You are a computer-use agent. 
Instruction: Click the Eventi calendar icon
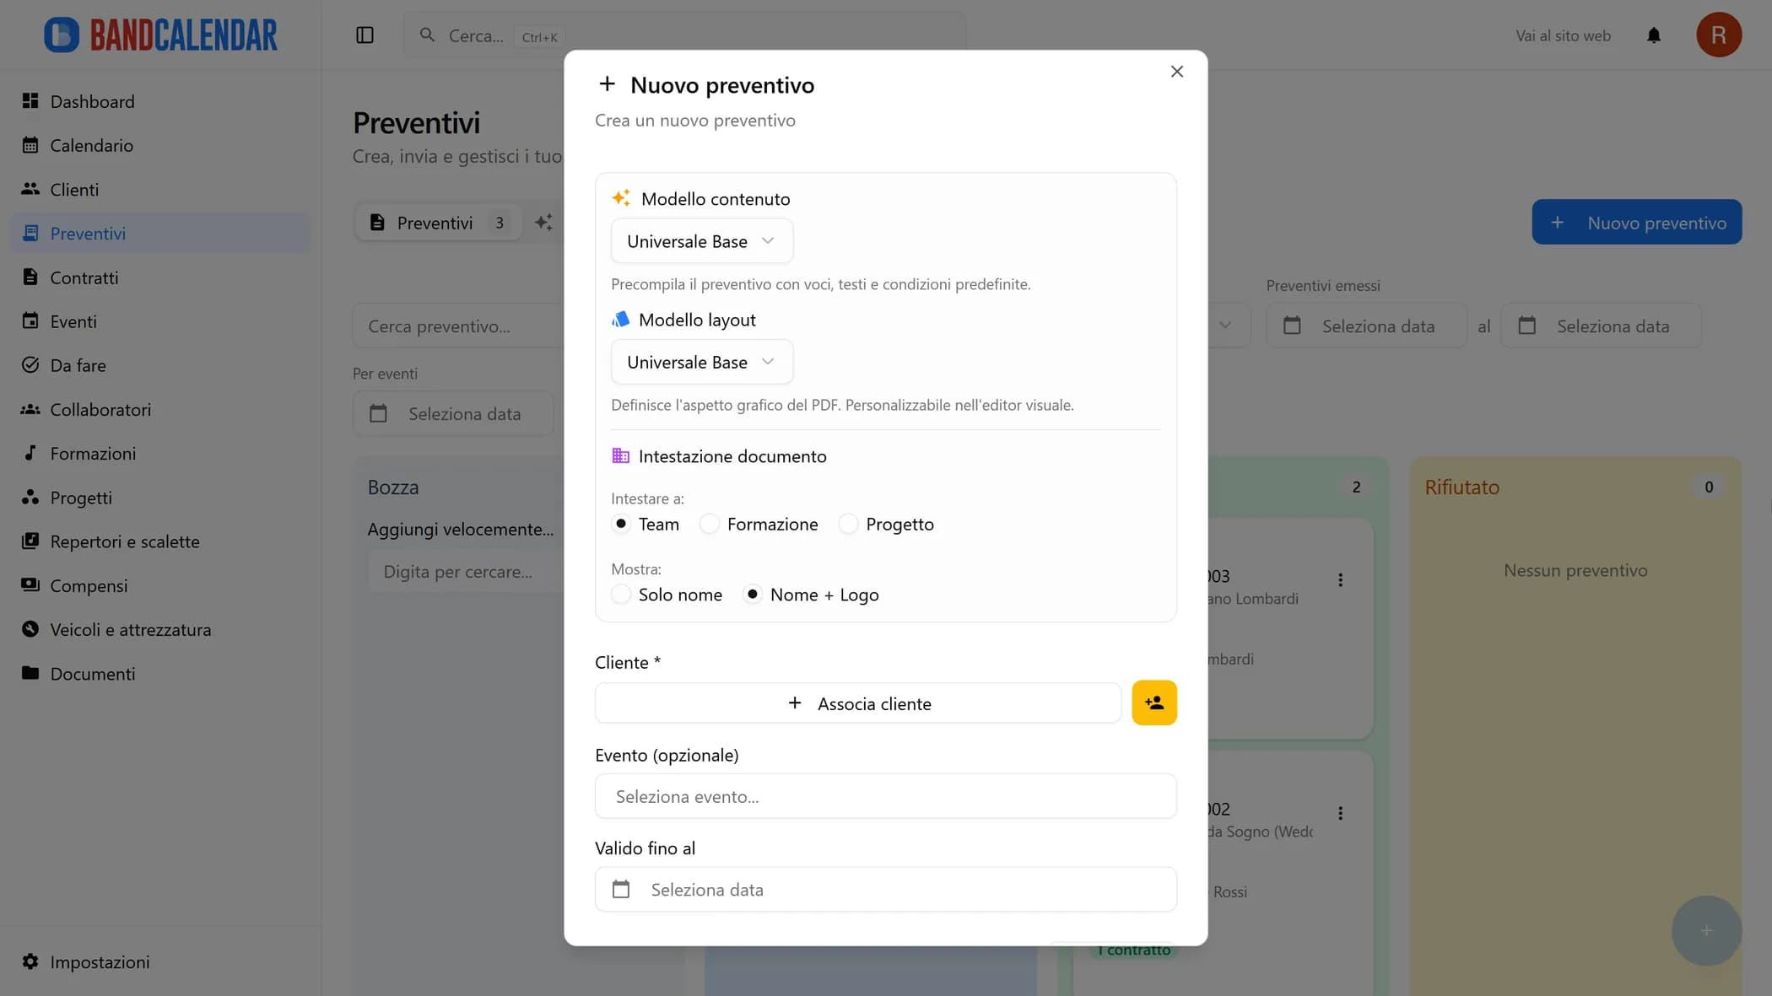pos(30,320)
